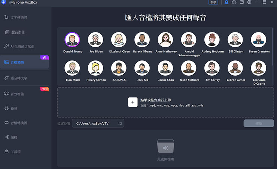The width and height of the screenshot is (277, 169).
Task: Click the empty file list speaker icon
Action: pyautogui.click(x=165, y=147)
